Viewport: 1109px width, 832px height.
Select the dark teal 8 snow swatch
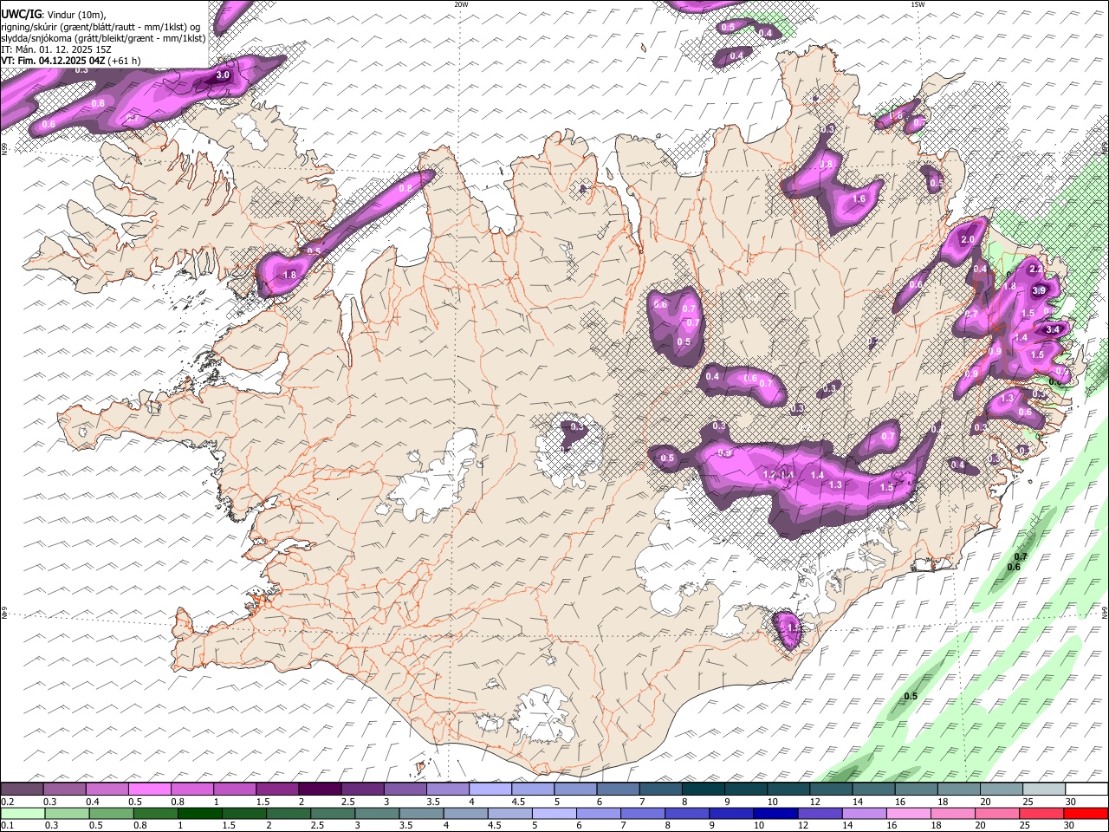(x=704, y=790)
